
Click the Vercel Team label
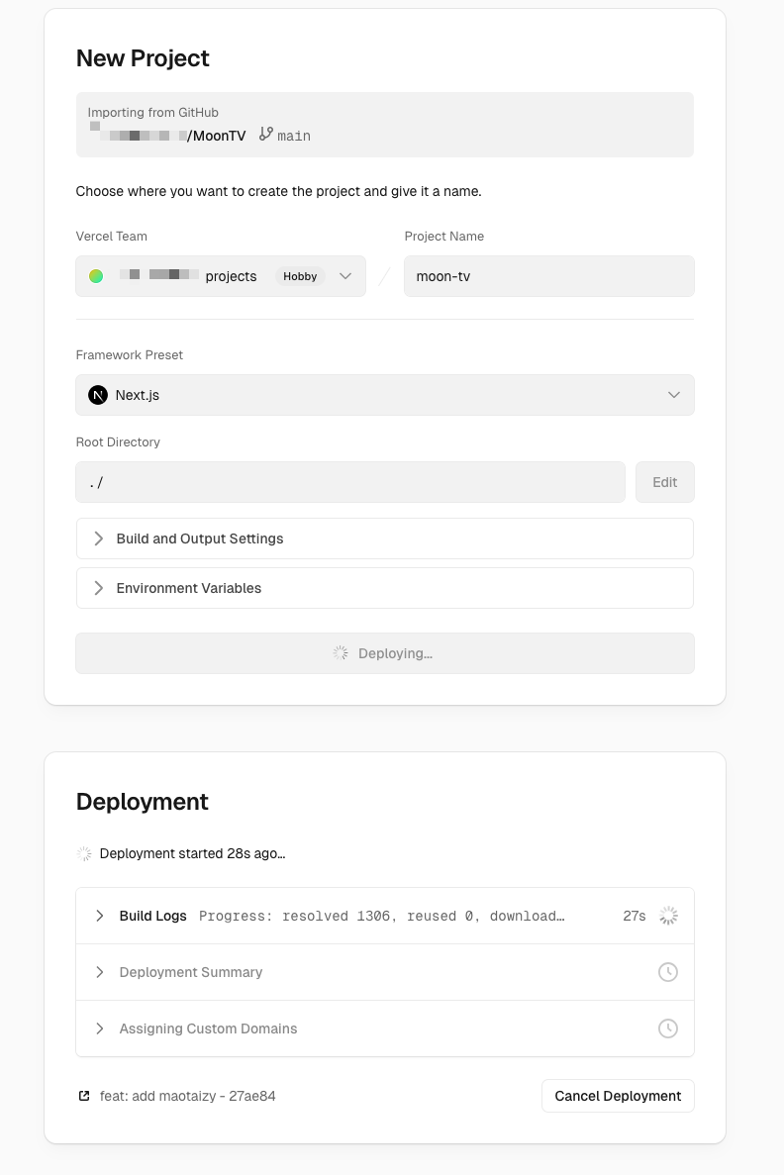(x=112, y=236)
